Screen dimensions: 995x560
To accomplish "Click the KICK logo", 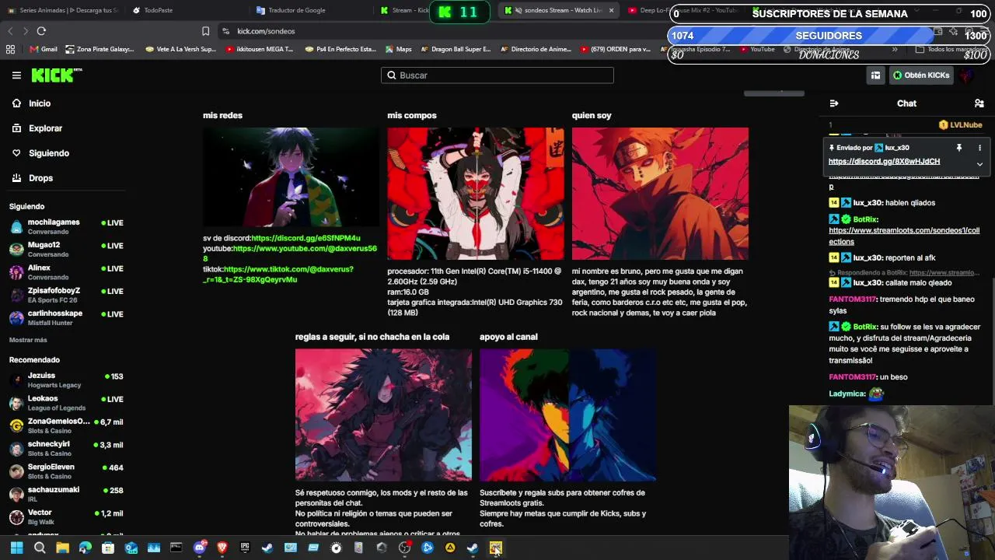I will coord(56,75).
